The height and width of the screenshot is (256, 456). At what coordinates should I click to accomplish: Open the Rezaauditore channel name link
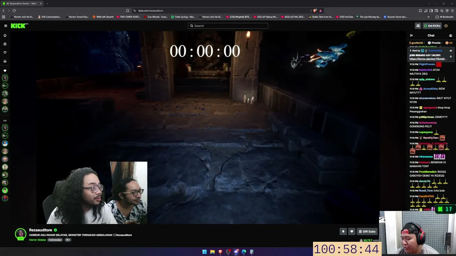pos(41,230)
